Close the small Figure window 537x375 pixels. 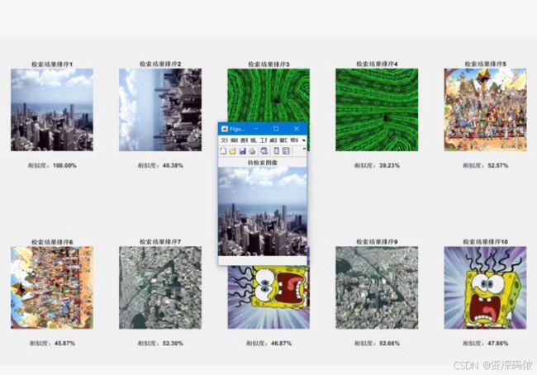(297, 129)
